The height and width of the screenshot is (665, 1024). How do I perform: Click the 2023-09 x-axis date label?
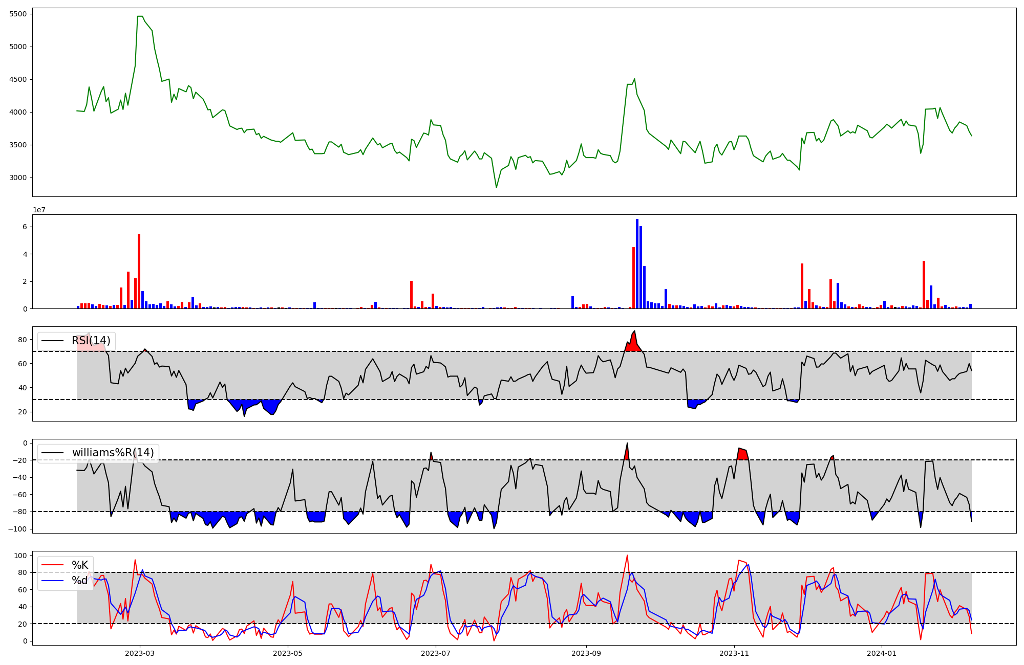[x=586, y=653]
